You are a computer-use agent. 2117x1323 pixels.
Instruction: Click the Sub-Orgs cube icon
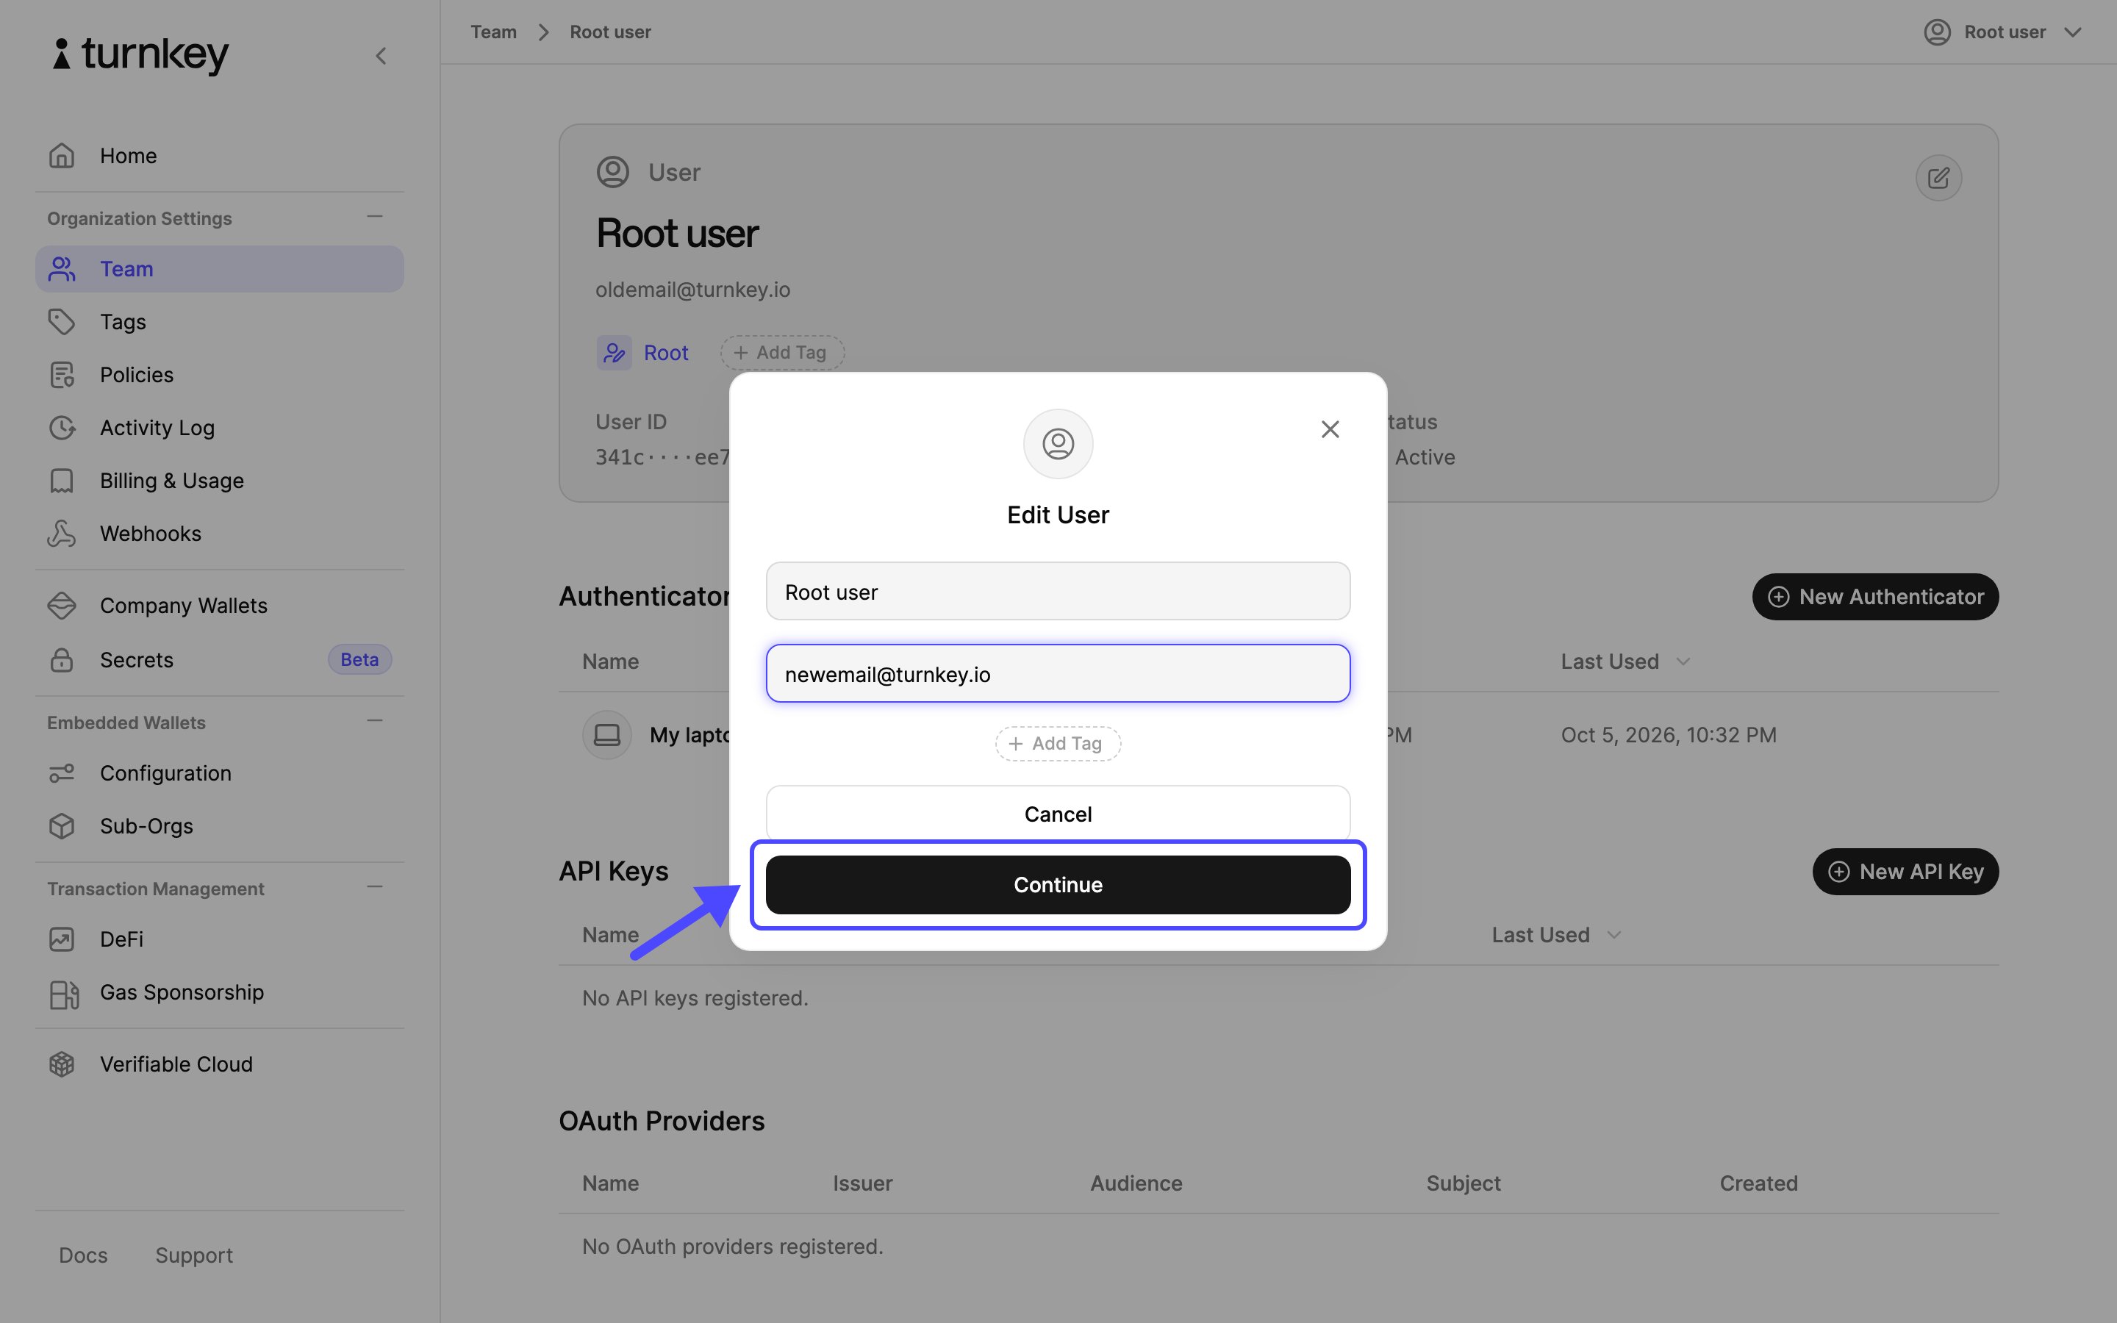point(61,826)
